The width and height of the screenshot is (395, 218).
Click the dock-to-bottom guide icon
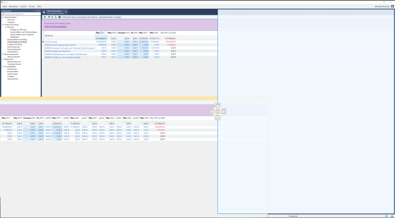click(218, 117)
